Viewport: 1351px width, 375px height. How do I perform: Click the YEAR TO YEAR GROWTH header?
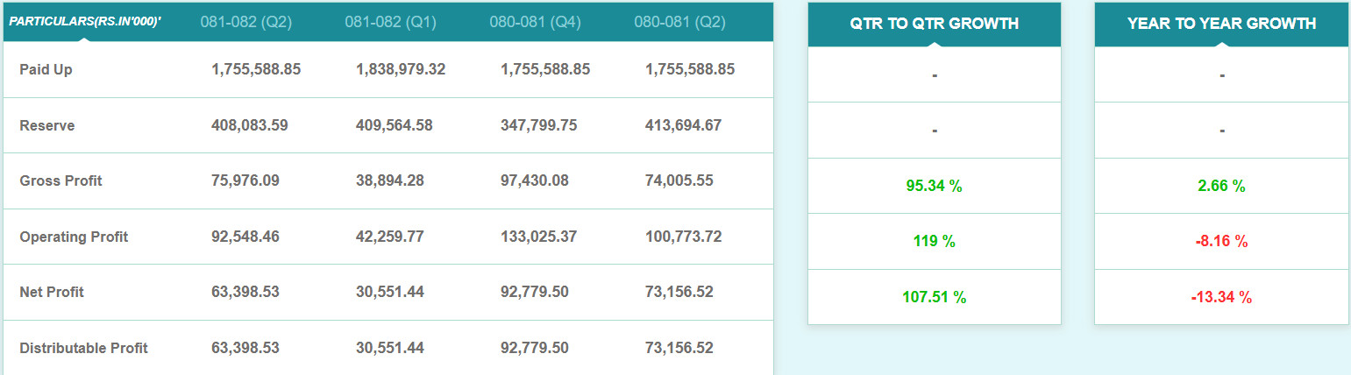coord(1221,24)
